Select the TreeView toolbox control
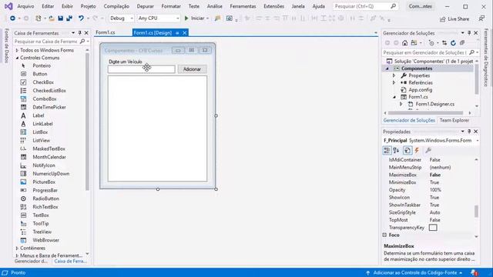Screen dimensions: 493x277 42,232
